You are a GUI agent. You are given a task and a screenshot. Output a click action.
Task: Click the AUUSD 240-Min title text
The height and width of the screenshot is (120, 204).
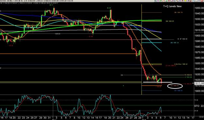[6, 1]
